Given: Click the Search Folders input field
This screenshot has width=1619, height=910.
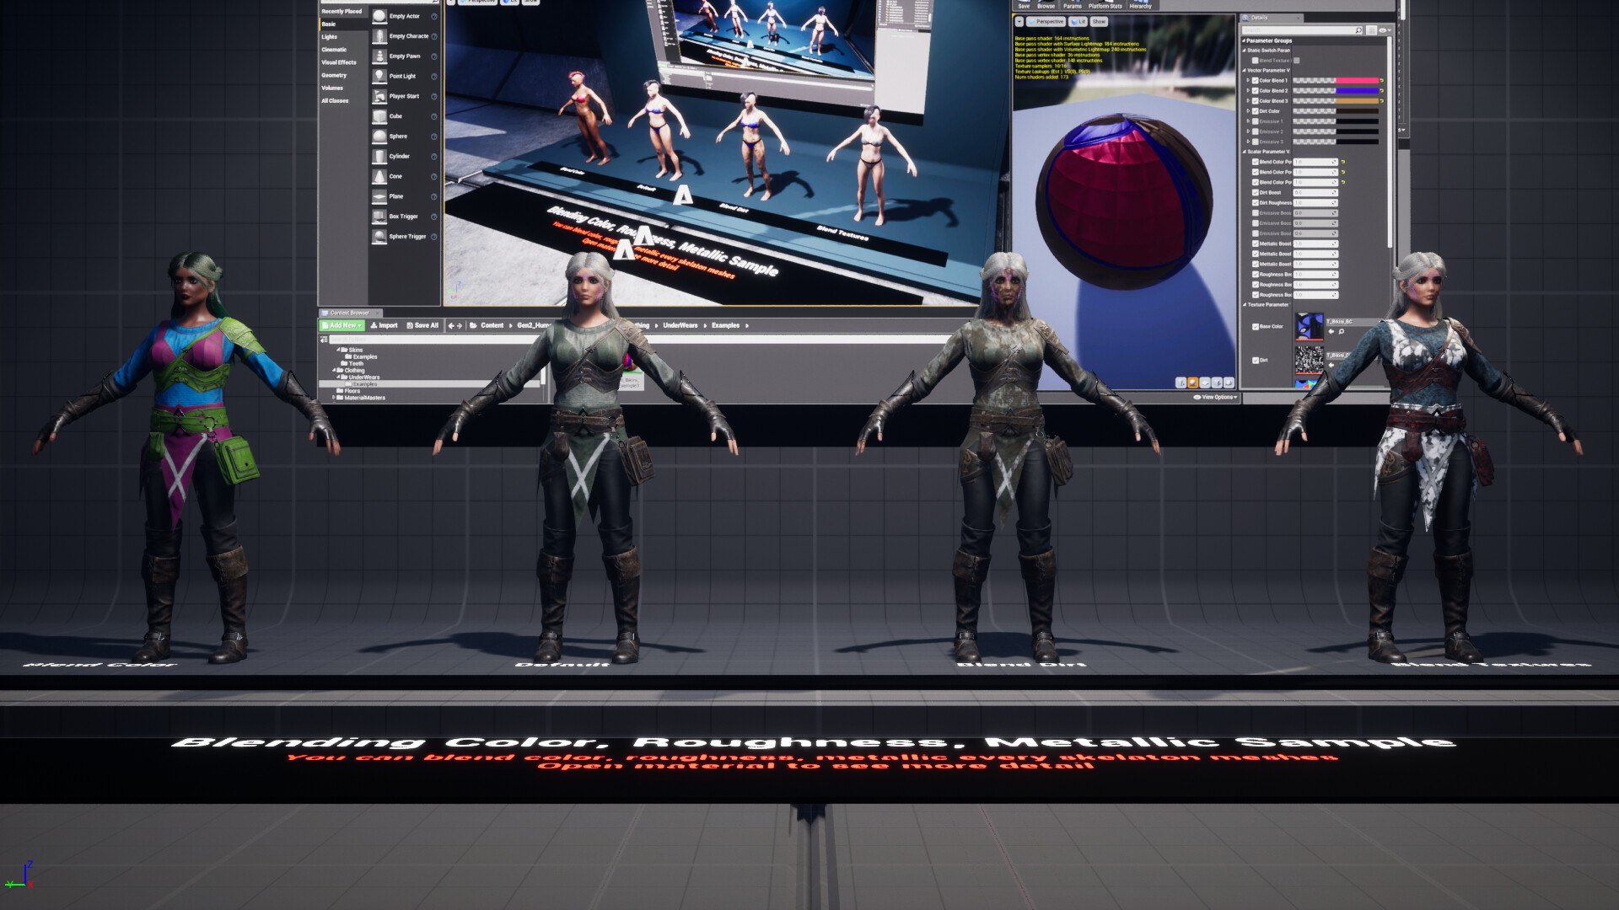Looking at the screenshot, I should pos(434,340).
